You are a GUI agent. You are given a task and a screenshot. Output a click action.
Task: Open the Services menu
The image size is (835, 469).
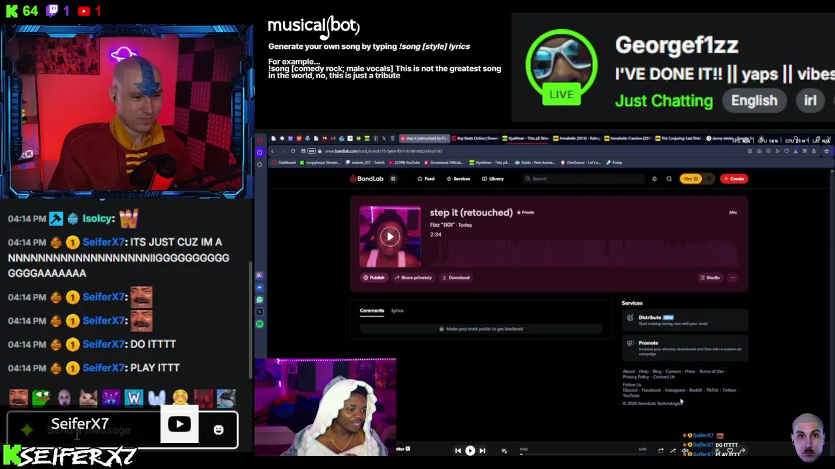(x=458, y=178)
